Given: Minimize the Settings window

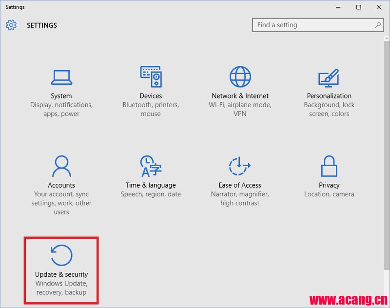Looking at the screenshot, I should point(338,7).
